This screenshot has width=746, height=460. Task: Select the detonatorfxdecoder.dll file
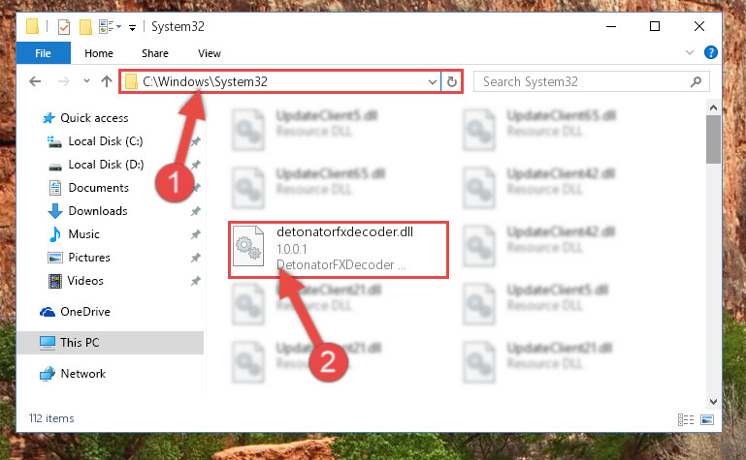point(339,249)
